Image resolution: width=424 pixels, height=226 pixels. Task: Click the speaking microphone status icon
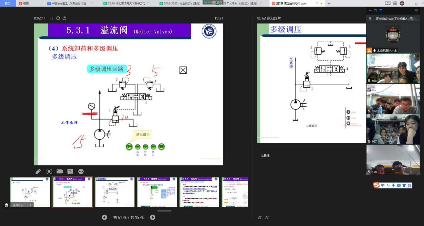[x=370, y=19]
